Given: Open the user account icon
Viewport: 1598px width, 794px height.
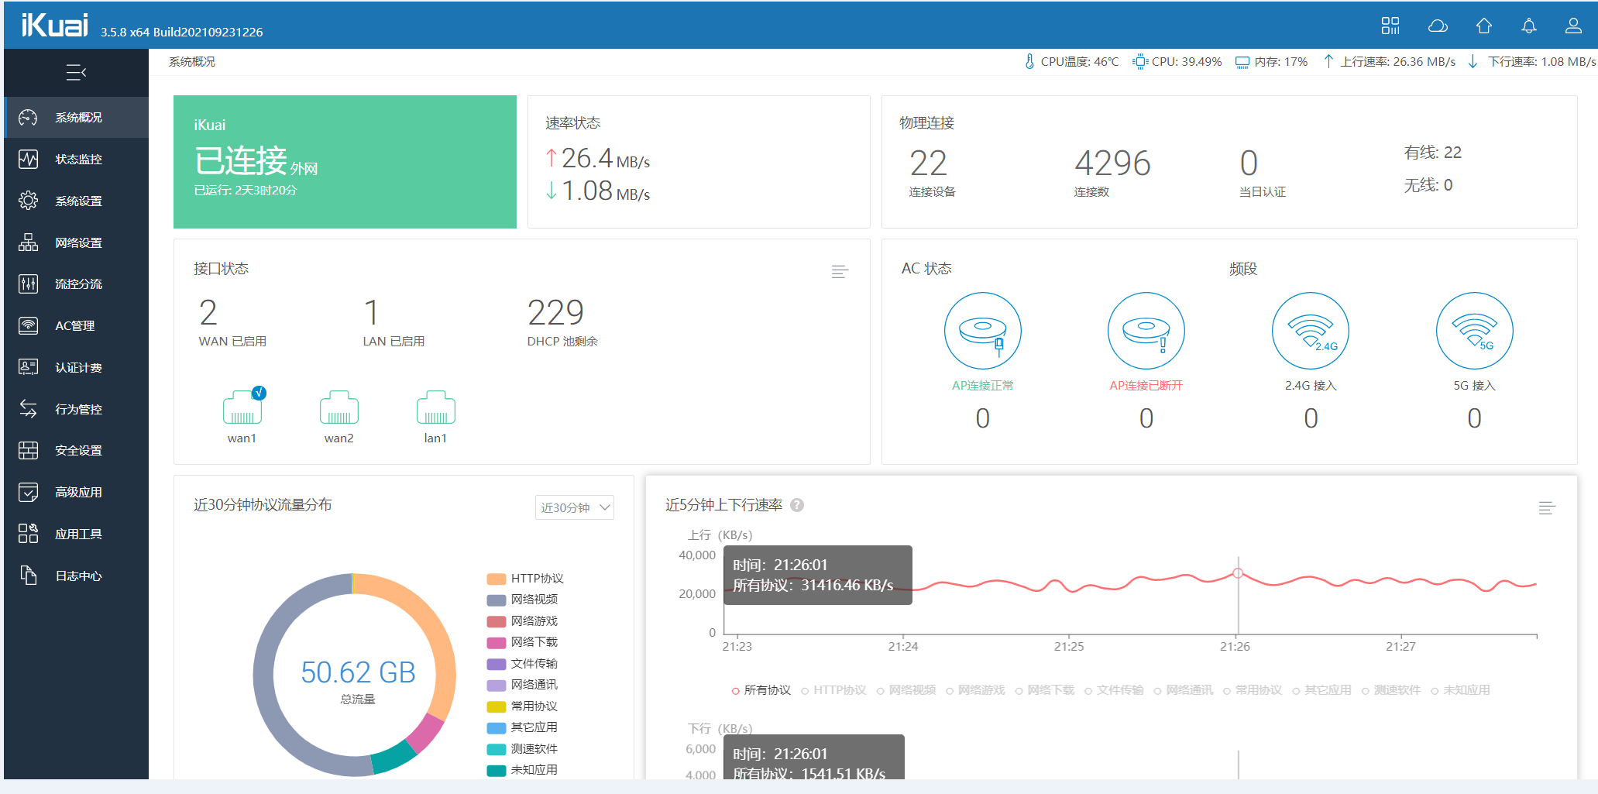Looking at the screenshot, I should click(1573, 26).
